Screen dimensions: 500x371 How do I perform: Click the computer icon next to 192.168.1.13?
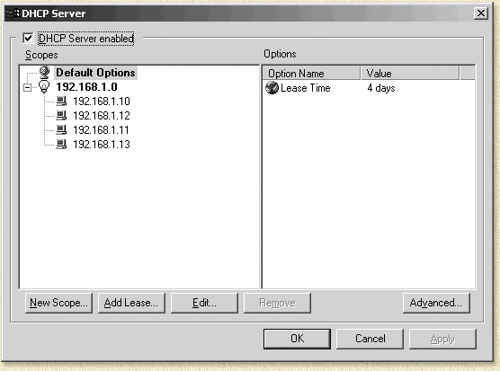pyautogui.click(x=61, y=145)
